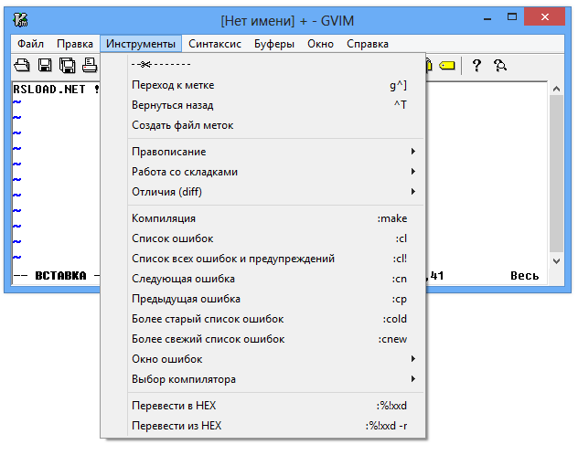Screen dimensions: 578x466
Task: Open the Правка menu
Action: (75, 44)
